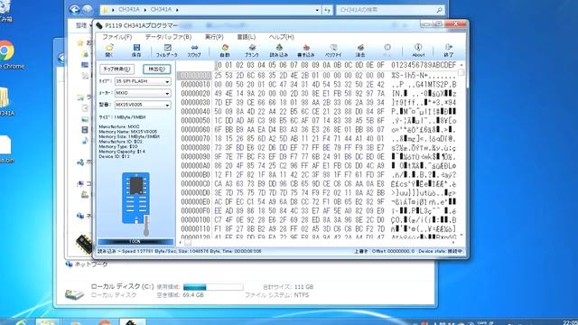Click hex address row 00000000

pos(195,76)
